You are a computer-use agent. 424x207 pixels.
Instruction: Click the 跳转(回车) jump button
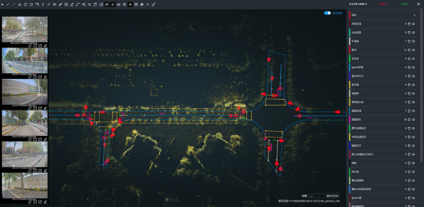coord(333,196)
